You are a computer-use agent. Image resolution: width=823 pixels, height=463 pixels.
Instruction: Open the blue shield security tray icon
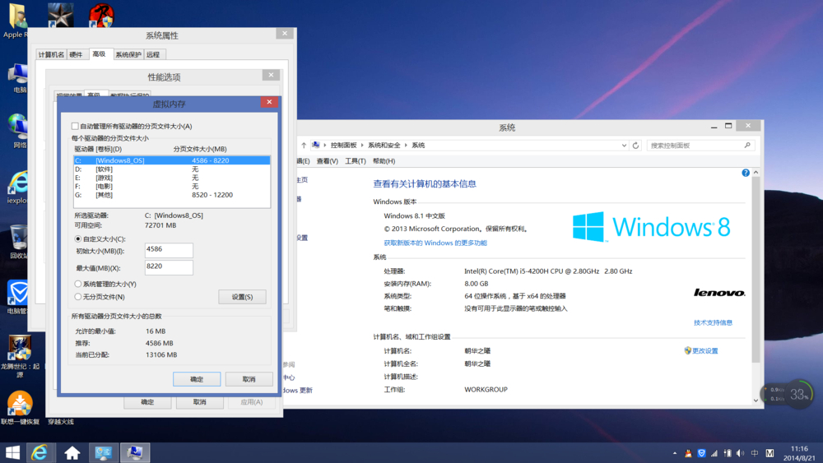701,454
